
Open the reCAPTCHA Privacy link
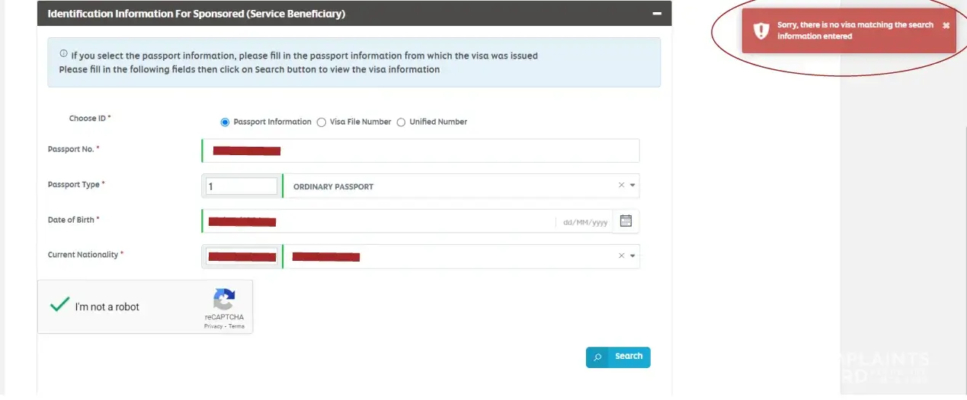pyautogui.click(x=213, y=326)
